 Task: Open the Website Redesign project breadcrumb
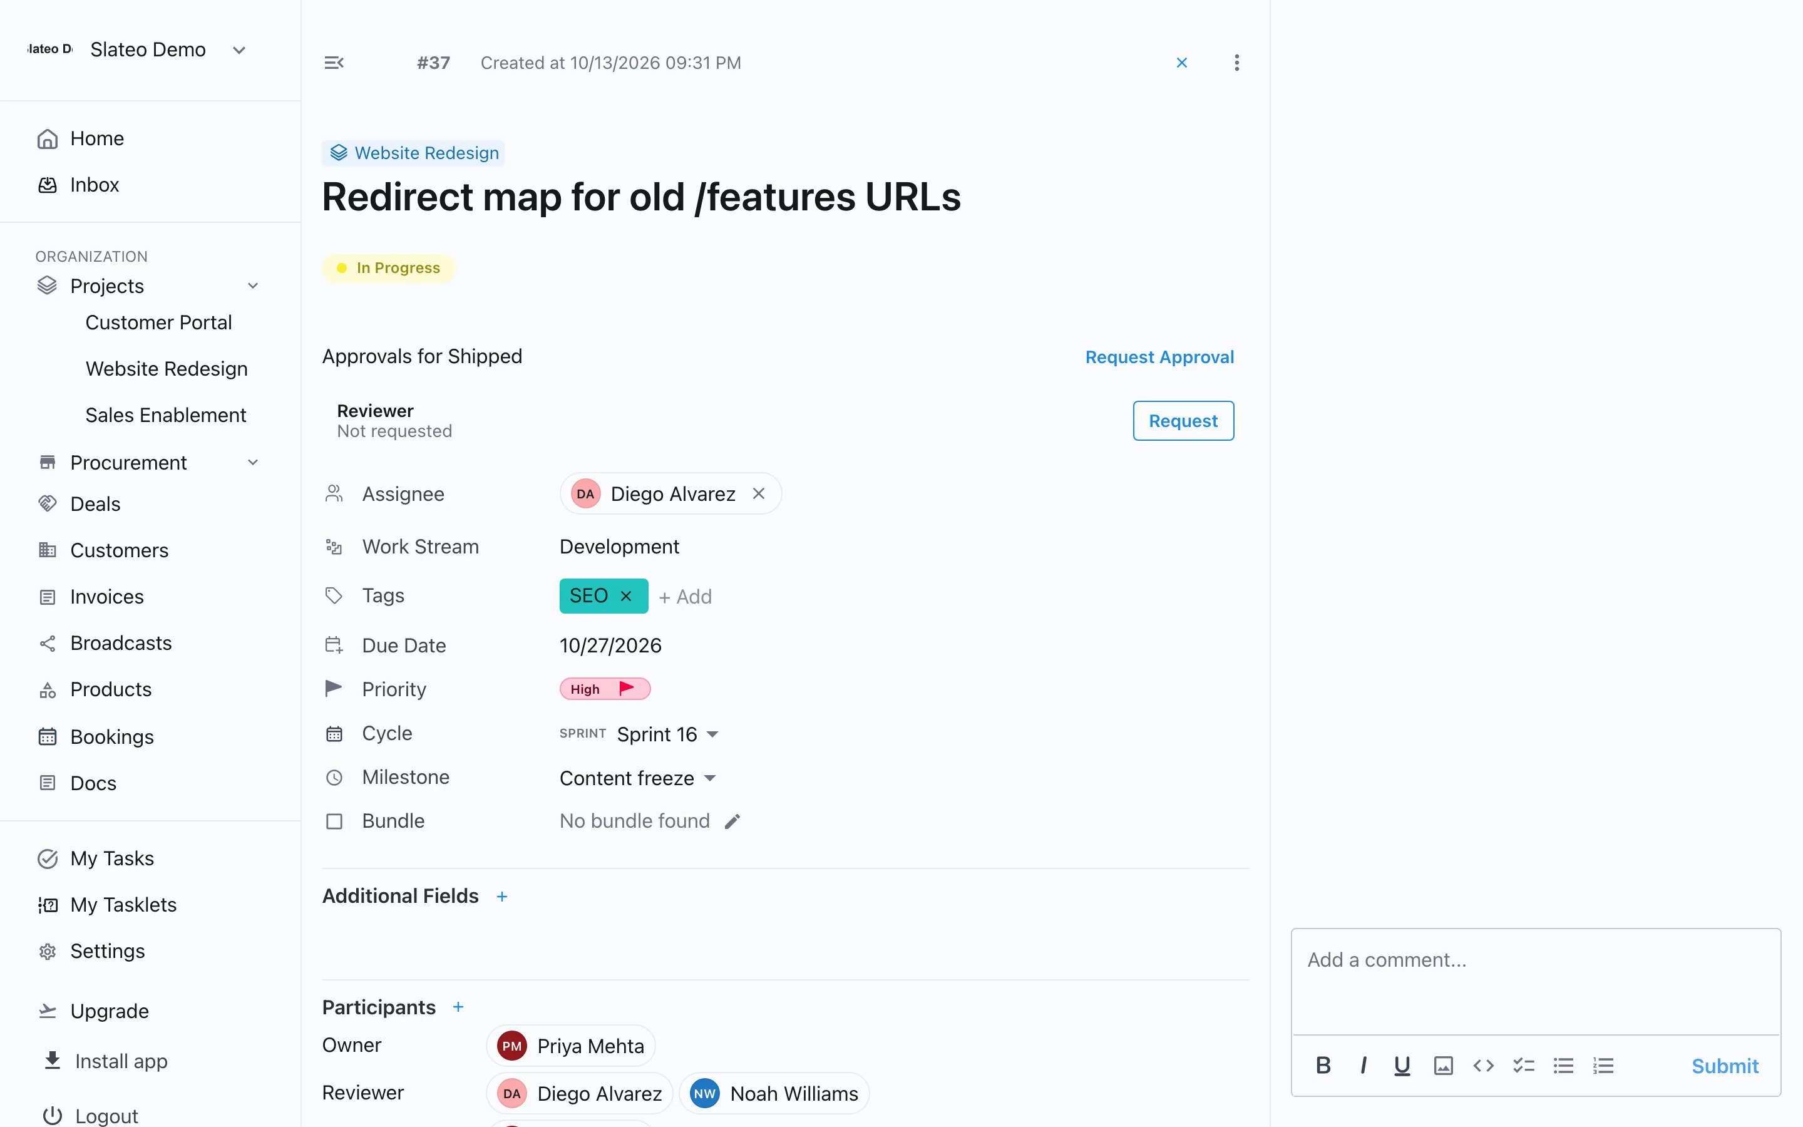[413, 153]
